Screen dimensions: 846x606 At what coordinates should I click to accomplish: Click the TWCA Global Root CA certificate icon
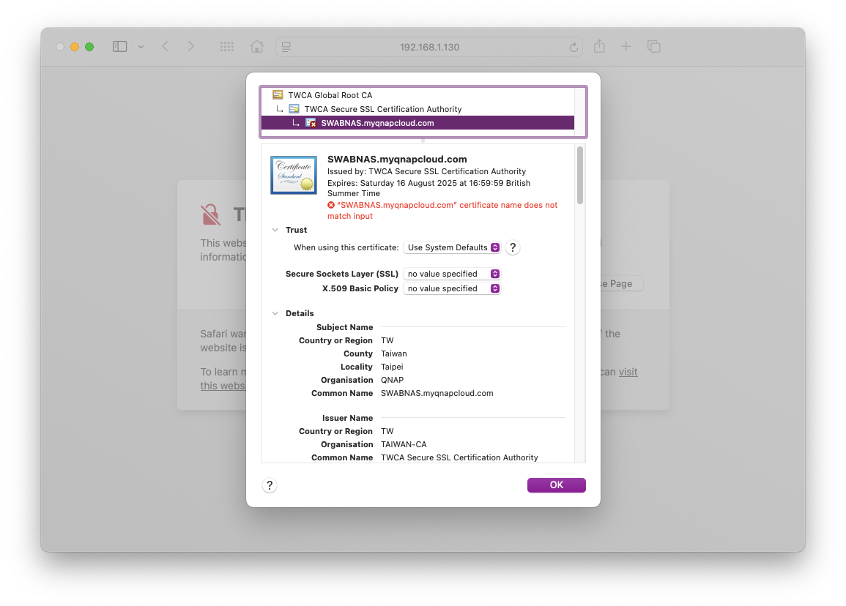278,95
